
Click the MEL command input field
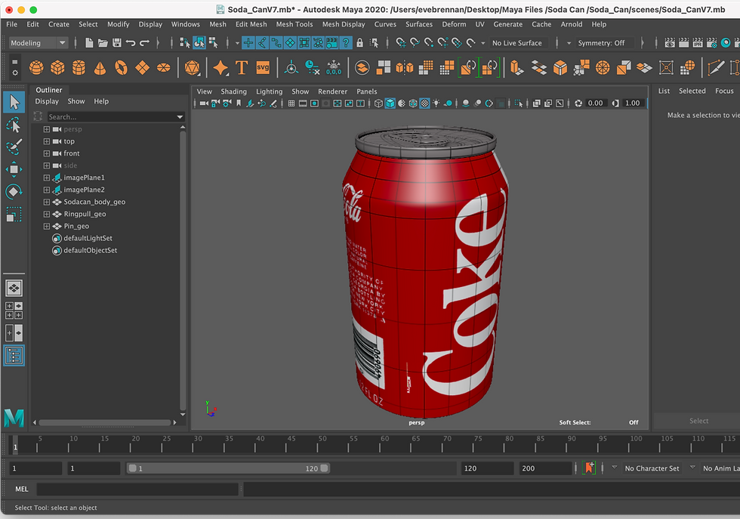coord(137,490)
